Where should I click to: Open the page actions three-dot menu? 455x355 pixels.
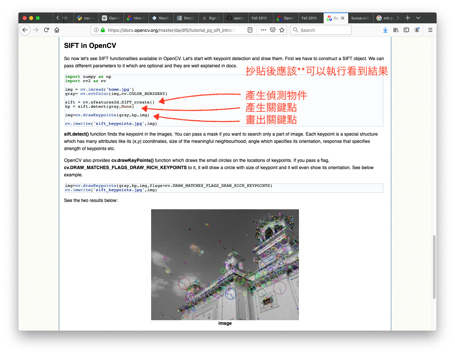click(x=263, y=30)
